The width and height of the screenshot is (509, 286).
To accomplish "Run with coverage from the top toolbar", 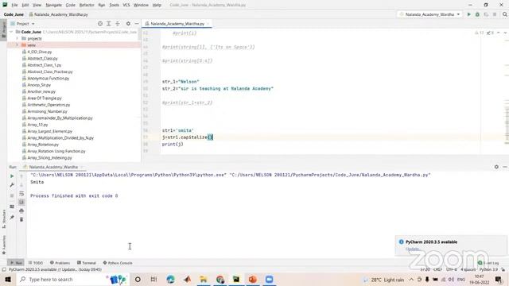I will click(x=486, y=14).
